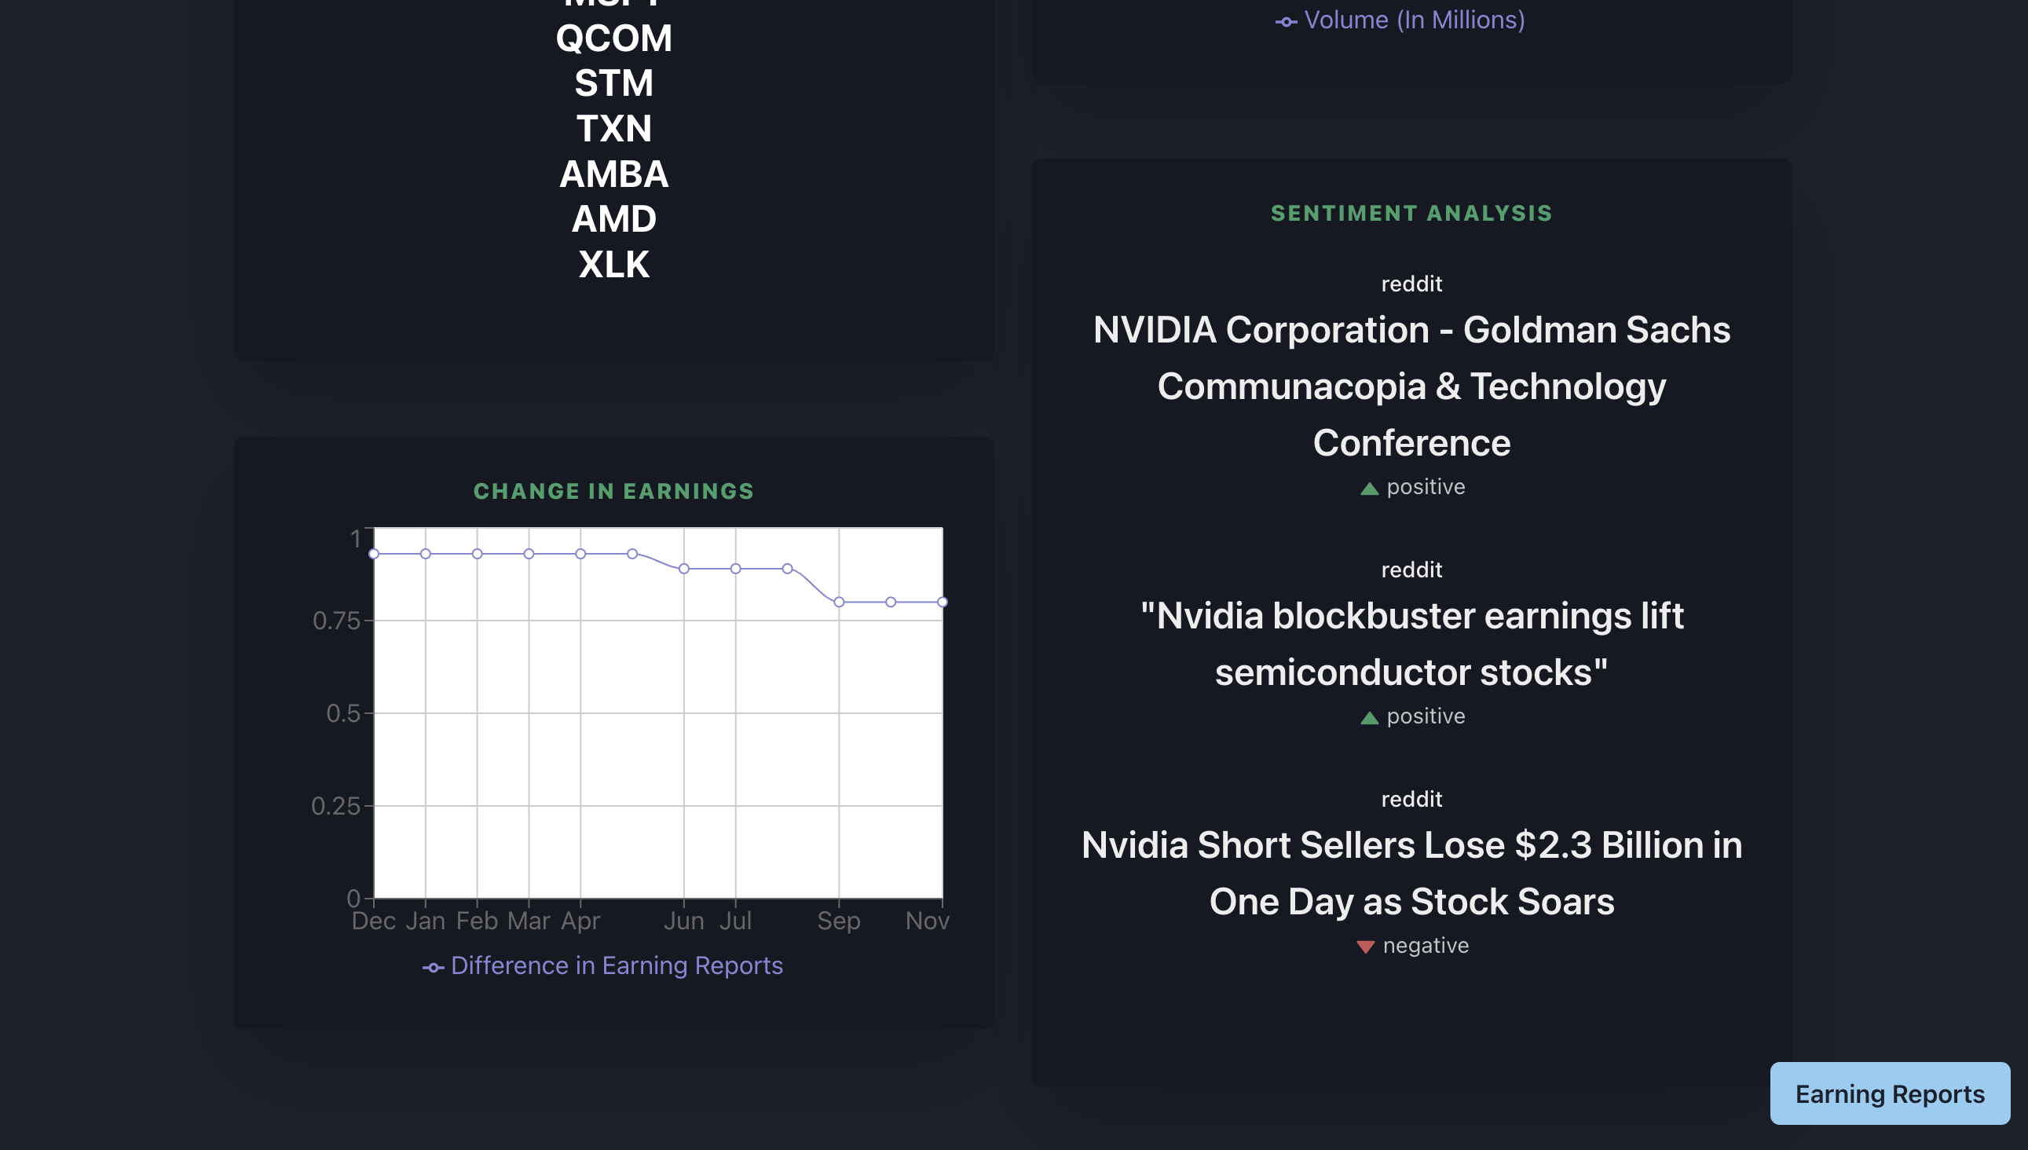The width and height of the screenshot is (2028, 1150).
Task: Select the AMD ticker
Action: 613,219
